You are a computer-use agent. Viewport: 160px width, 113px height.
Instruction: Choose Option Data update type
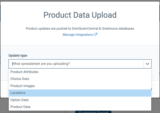point(80,100)
